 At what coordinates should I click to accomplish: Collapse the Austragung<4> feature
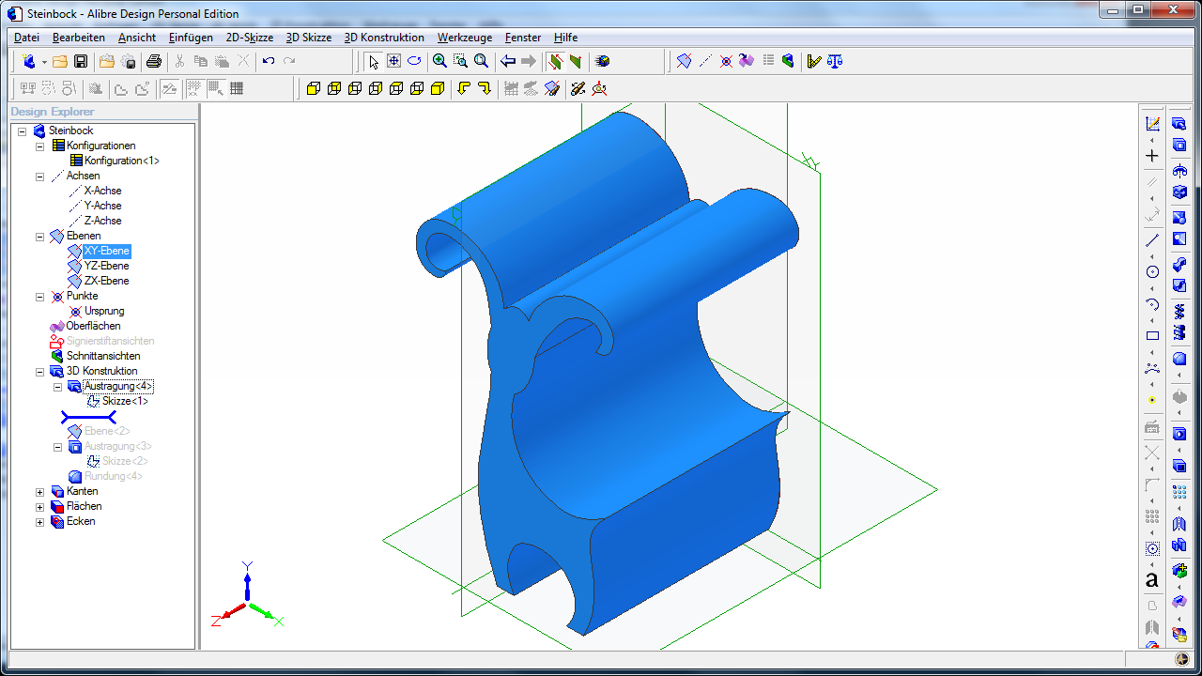click(x=57, y=386)
